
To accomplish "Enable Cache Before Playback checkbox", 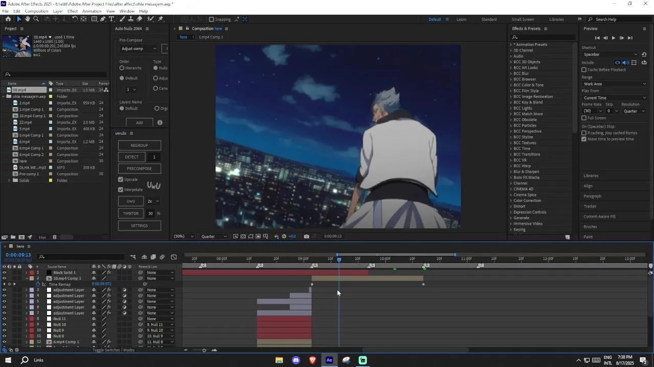I will point(584,70).
